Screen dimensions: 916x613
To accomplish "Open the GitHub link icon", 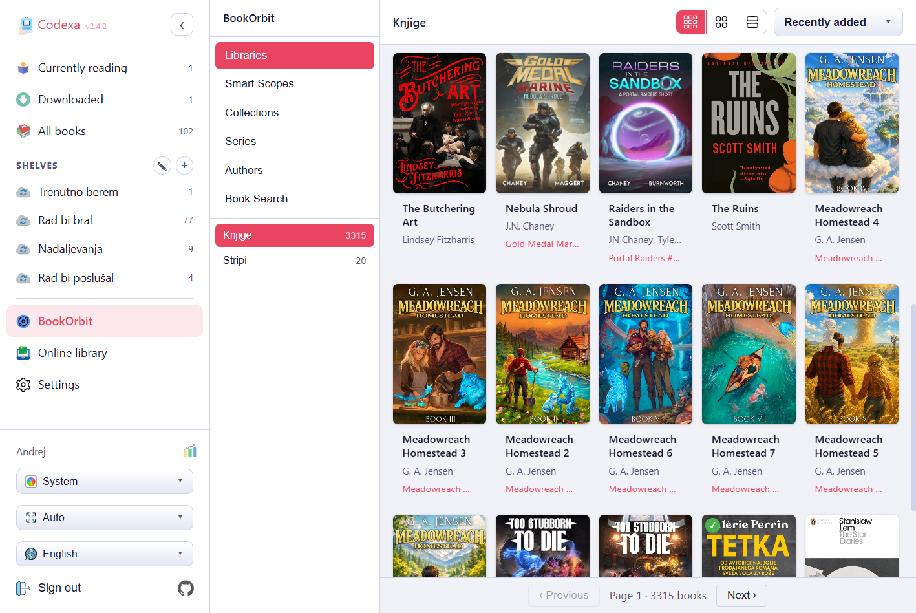I will (x=186, y=588).
